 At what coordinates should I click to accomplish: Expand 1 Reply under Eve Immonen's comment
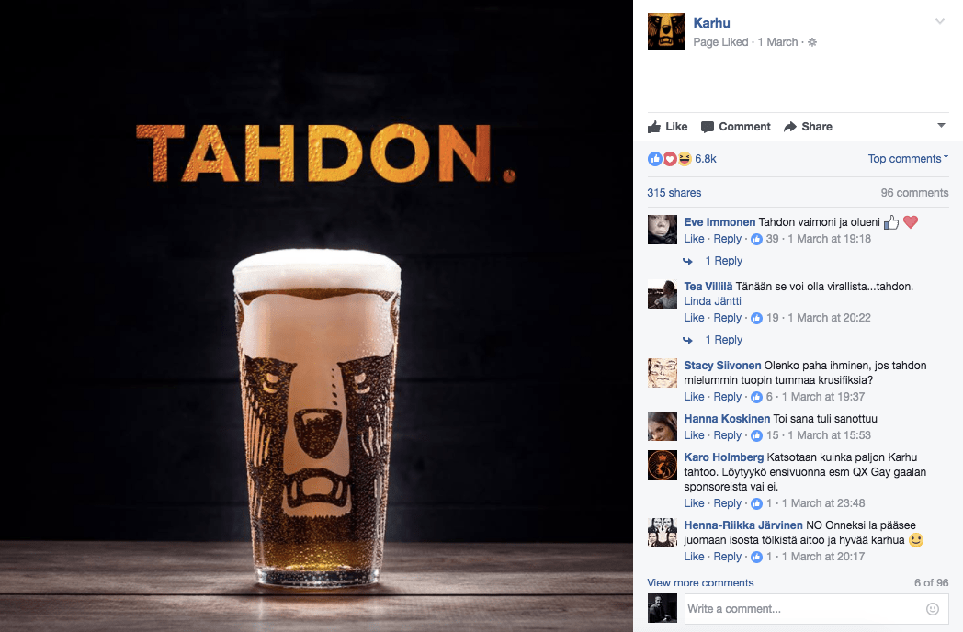723,260
